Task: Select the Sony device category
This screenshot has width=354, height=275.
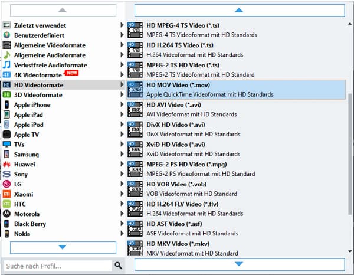Action: point(63,174)
